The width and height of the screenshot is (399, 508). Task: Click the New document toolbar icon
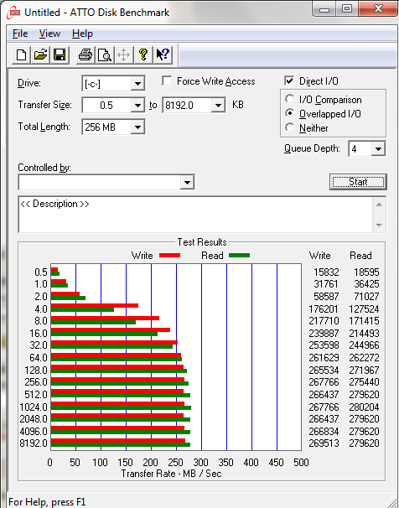coord(22,54)
